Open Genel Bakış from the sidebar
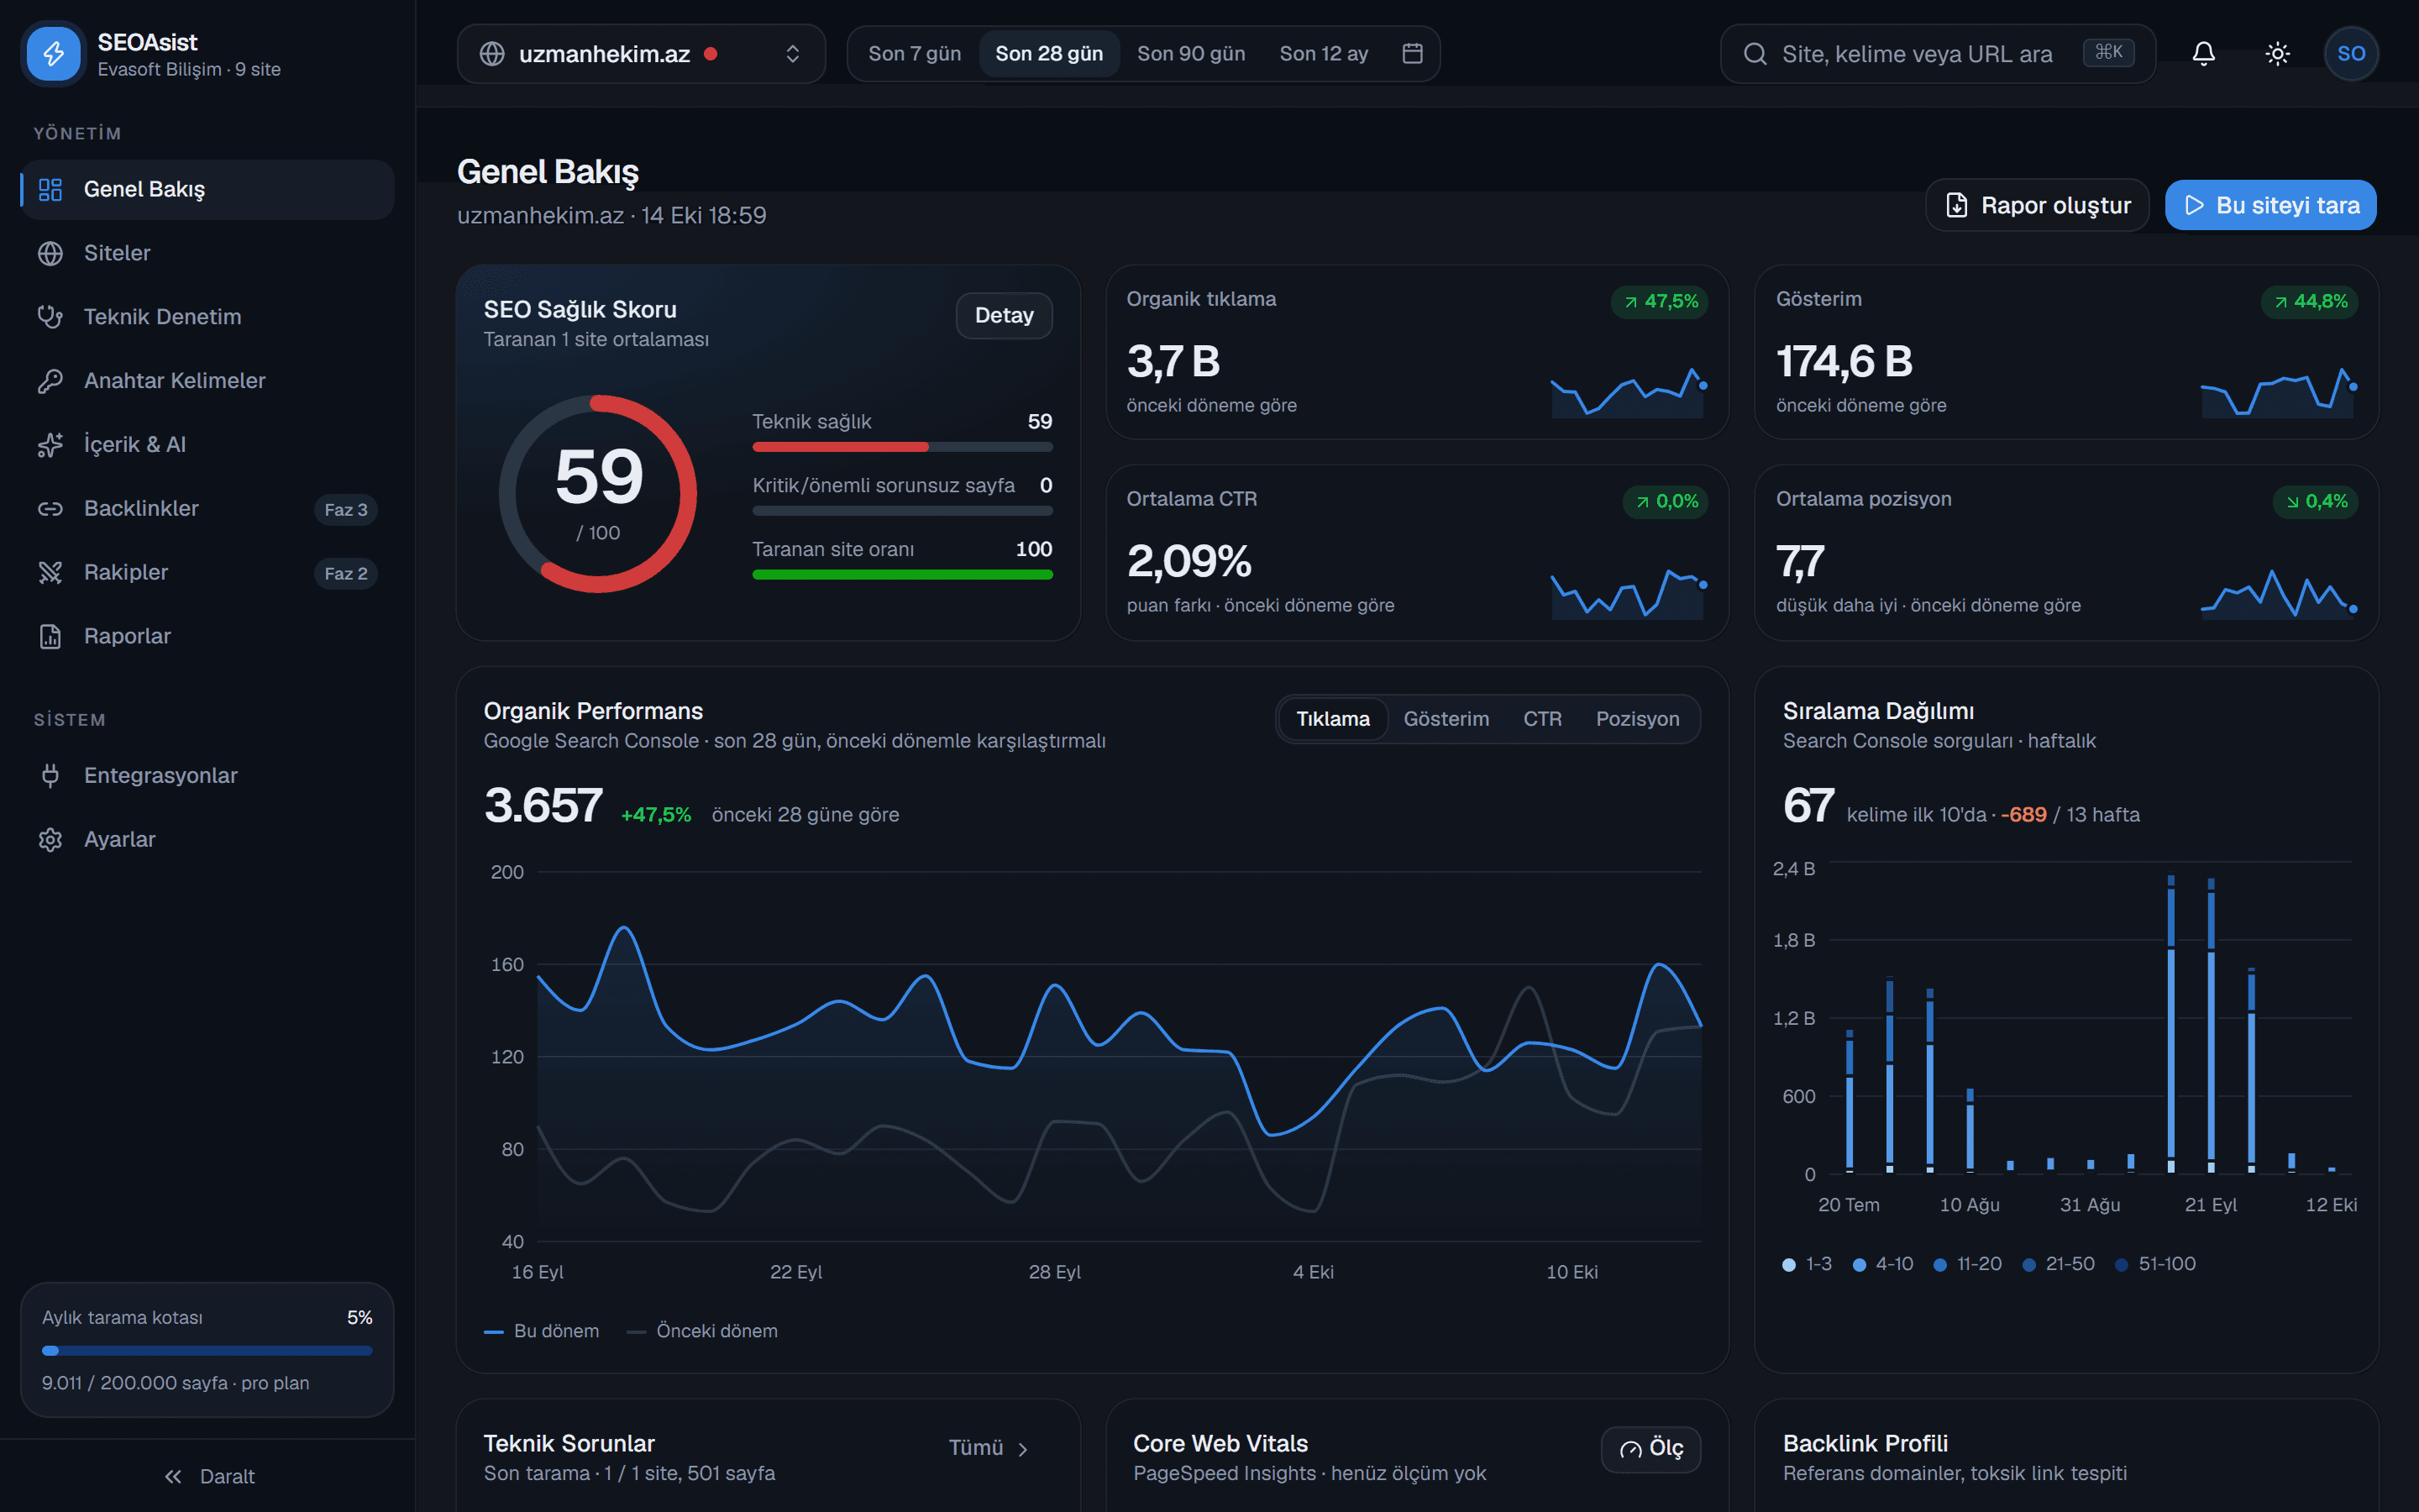2419x1512 pixels. pyautogui.click(x=207, y=189)
